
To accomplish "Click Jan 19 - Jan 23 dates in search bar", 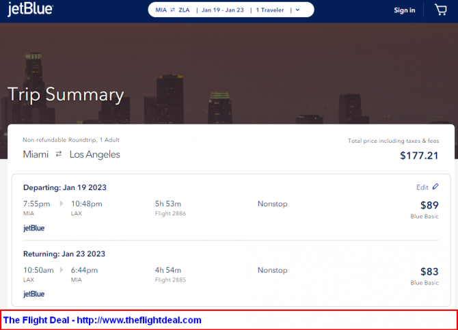I will (223, 10).
